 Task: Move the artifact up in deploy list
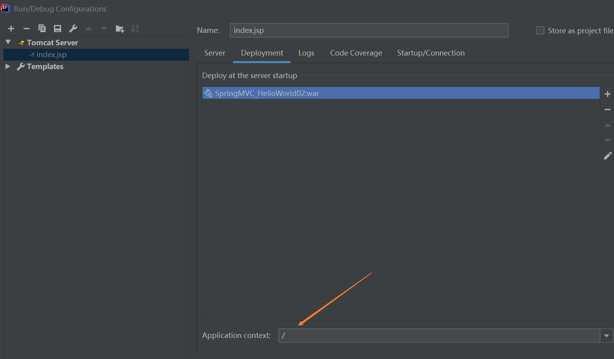607,125
